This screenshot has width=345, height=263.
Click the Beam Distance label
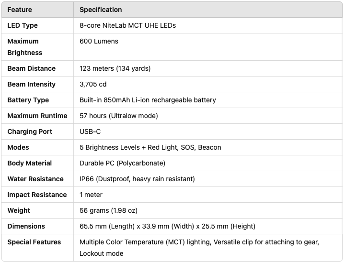32,68
